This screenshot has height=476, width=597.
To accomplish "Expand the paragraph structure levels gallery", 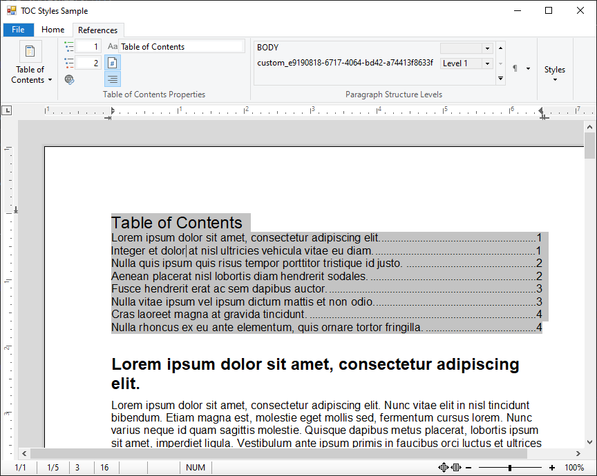I will (x=501, y=79).
